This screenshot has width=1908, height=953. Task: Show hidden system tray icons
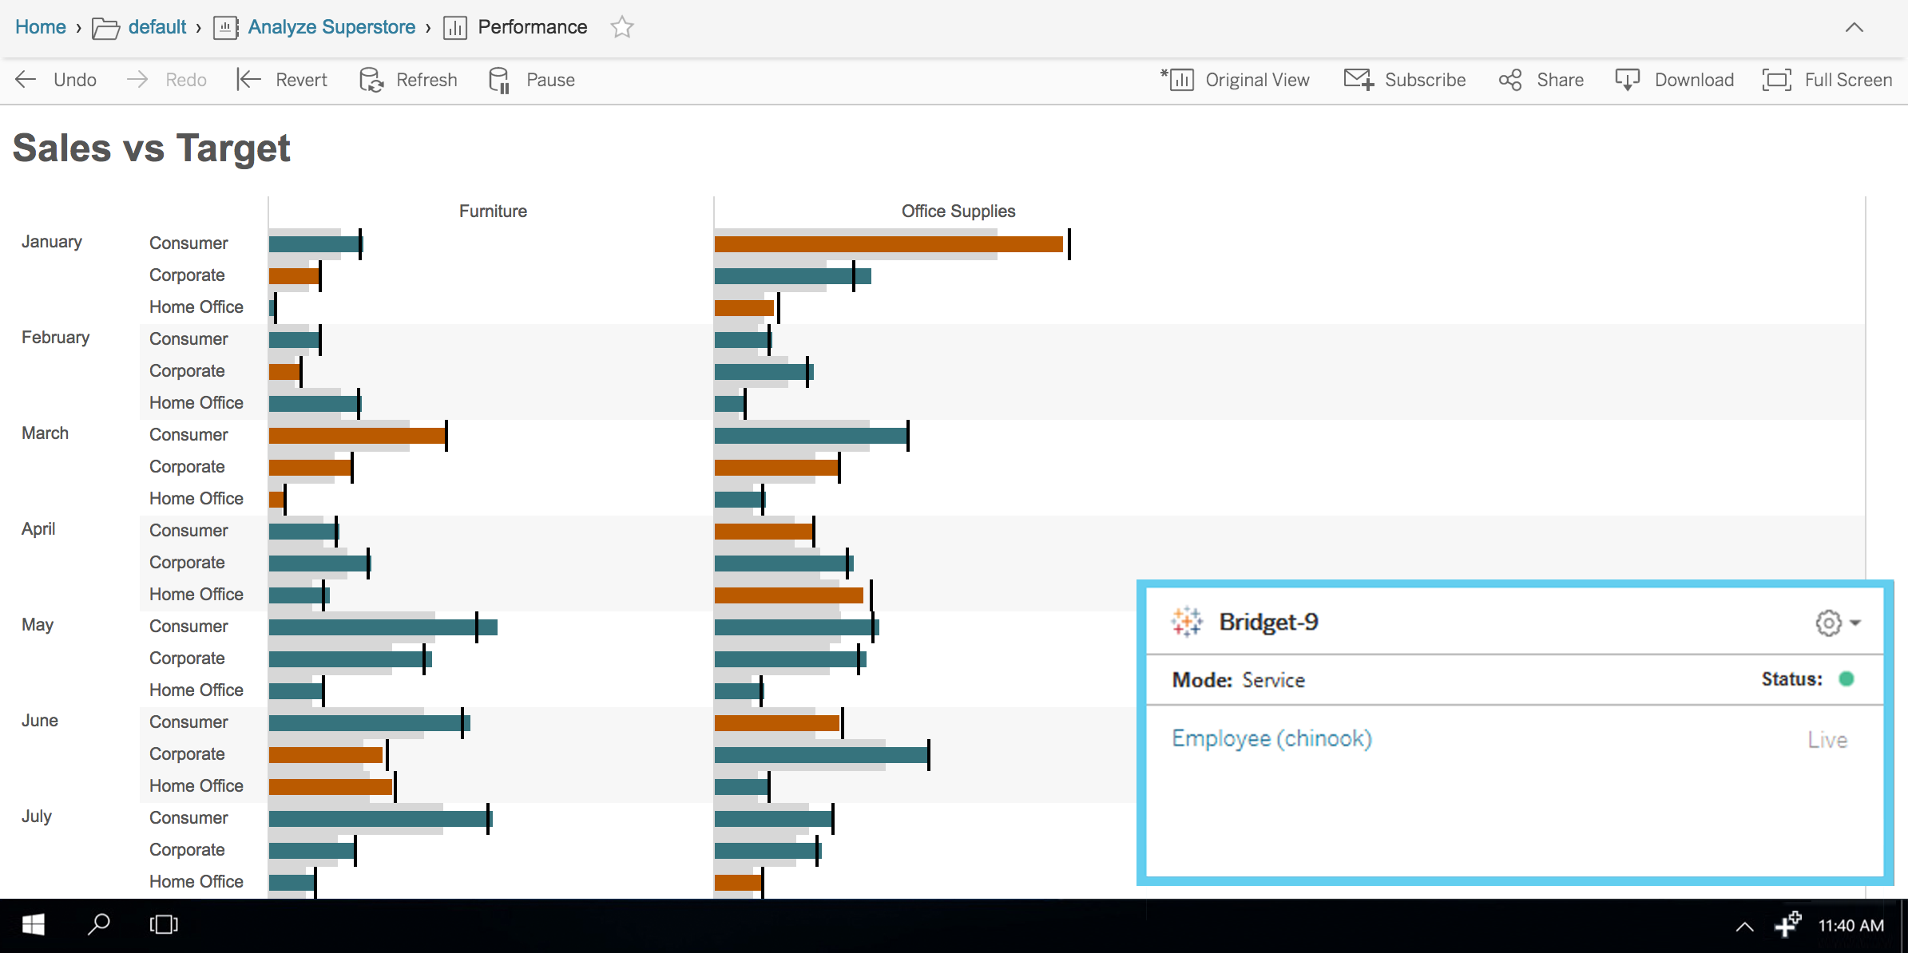tap(1744, 926)
